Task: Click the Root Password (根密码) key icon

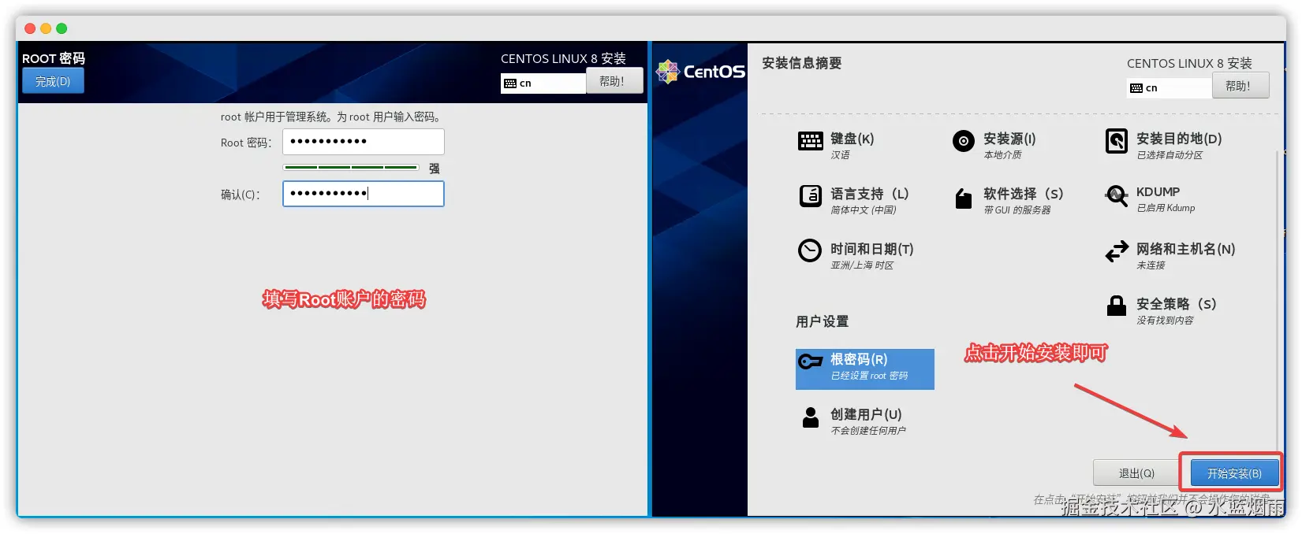Action: [x=810, y=362]
